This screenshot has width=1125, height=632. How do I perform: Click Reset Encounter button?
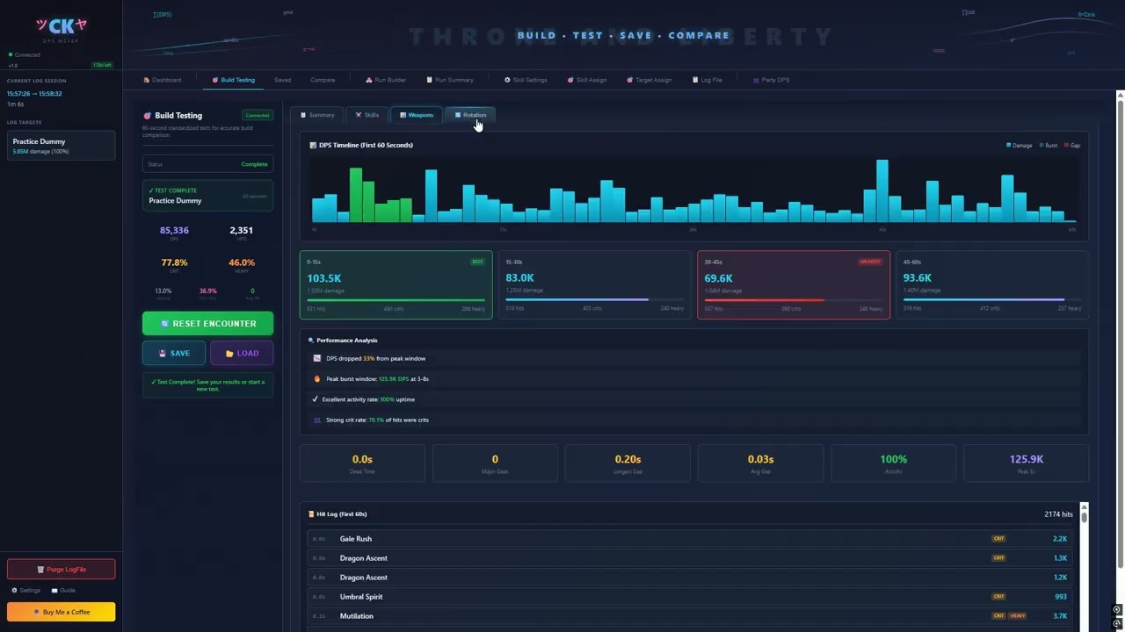(207, 323)
